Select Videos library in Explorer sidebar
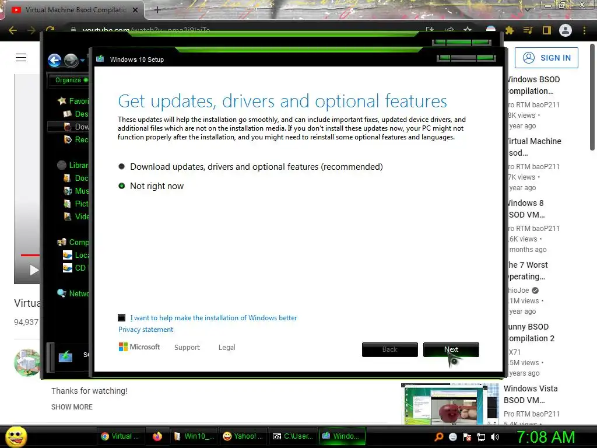Screen dimensions: 597x448 point(76,216)
